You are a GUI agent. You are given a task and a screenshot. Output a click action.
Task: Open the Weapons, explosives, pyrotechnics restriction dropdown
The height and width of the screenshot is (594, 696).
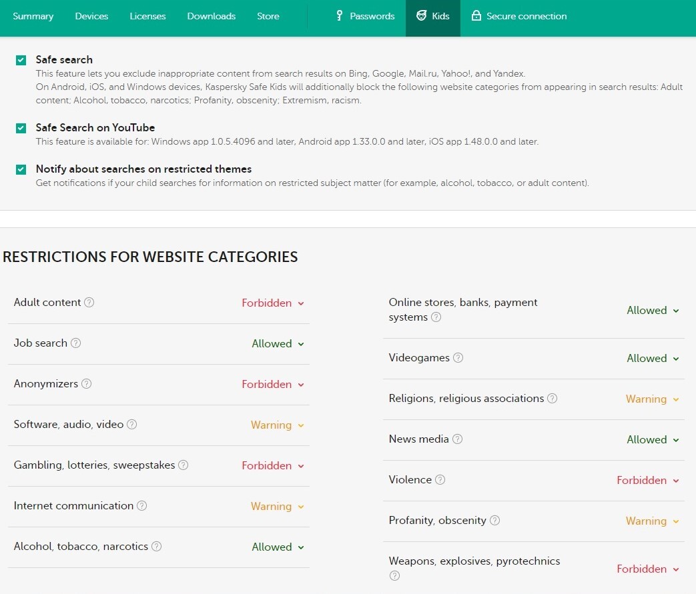pyautogui.click(x=647, y=569)
